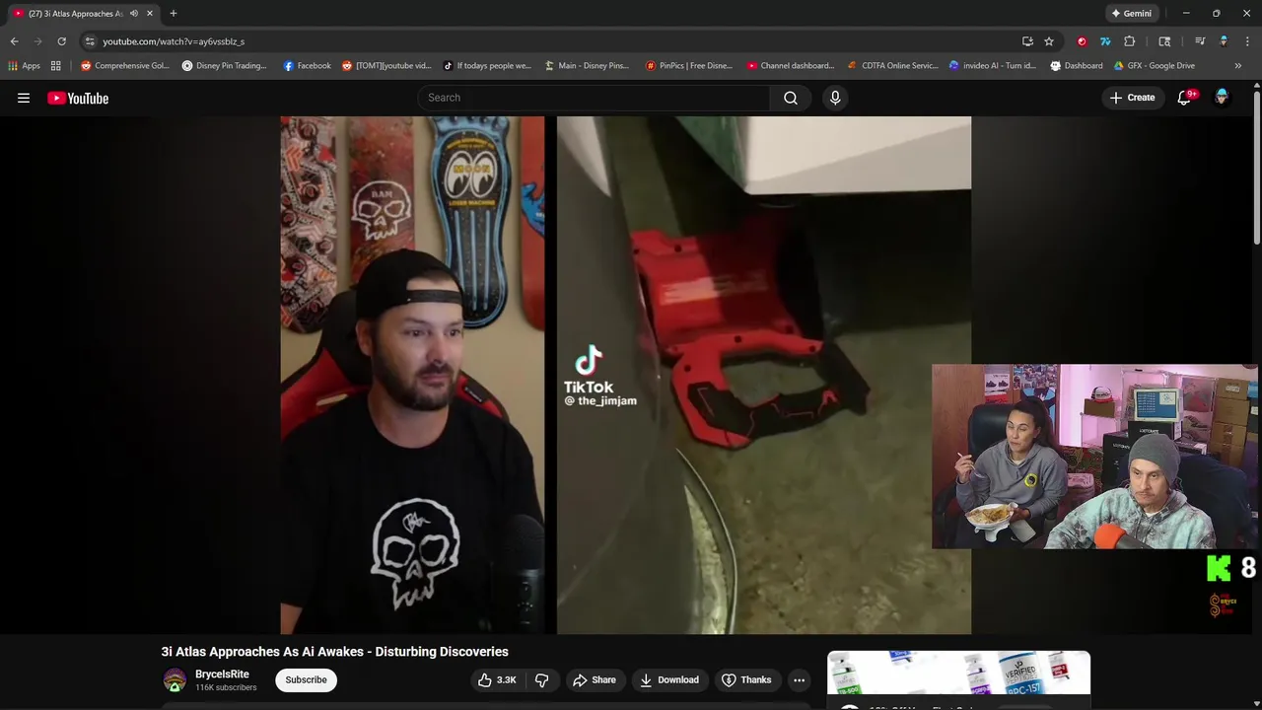Open the Channel dashboard bookmark

pos(791,66)
